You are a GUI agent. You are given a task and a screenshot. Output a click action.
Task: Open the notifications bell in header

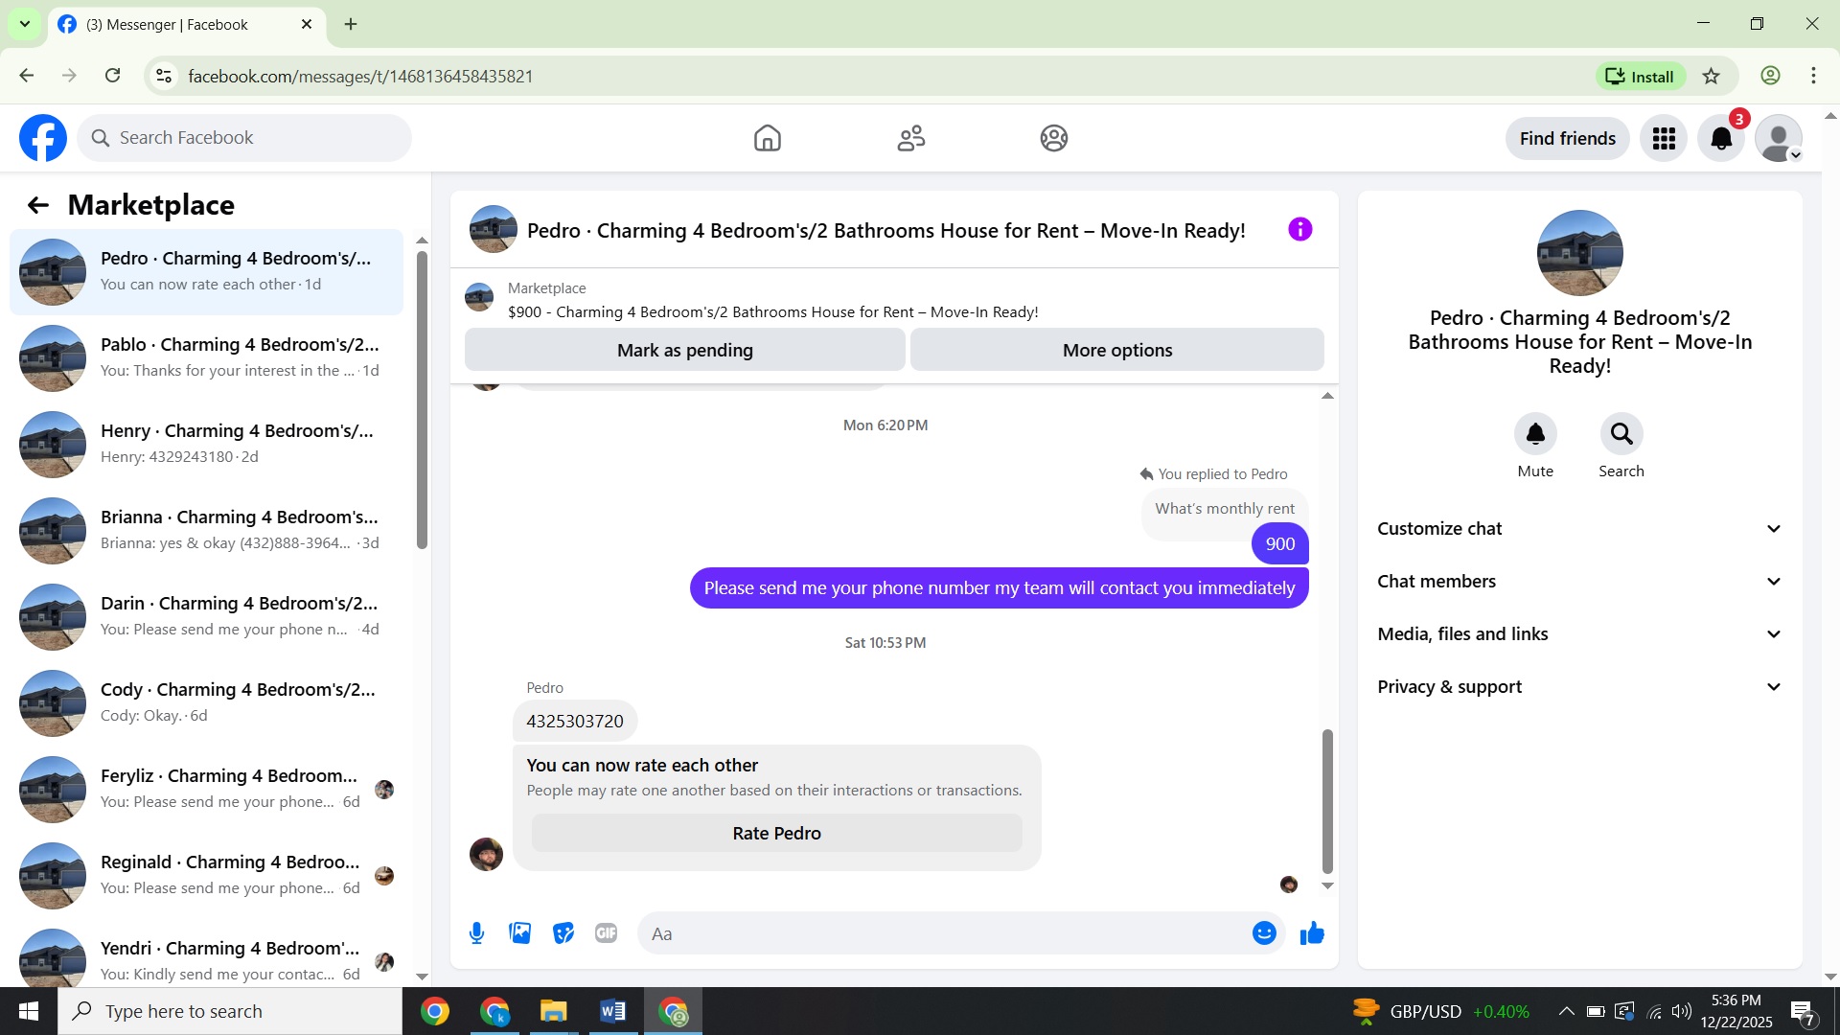click(x=1721, y=139)
